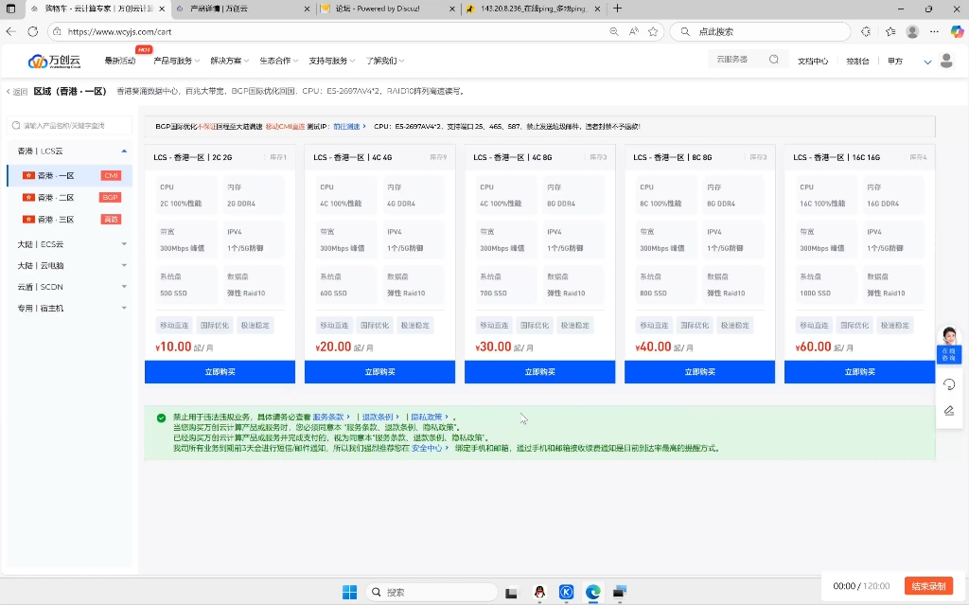The height and width of the screenshot is (605, 969).
Task: Open Microsoft Edge in the taskbar
Action: [592, 592]
